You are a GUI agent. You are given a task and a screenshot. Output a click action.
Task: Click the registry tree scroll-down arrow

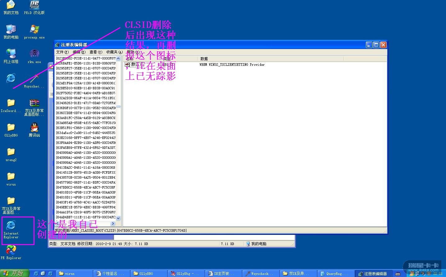[118, 218]
